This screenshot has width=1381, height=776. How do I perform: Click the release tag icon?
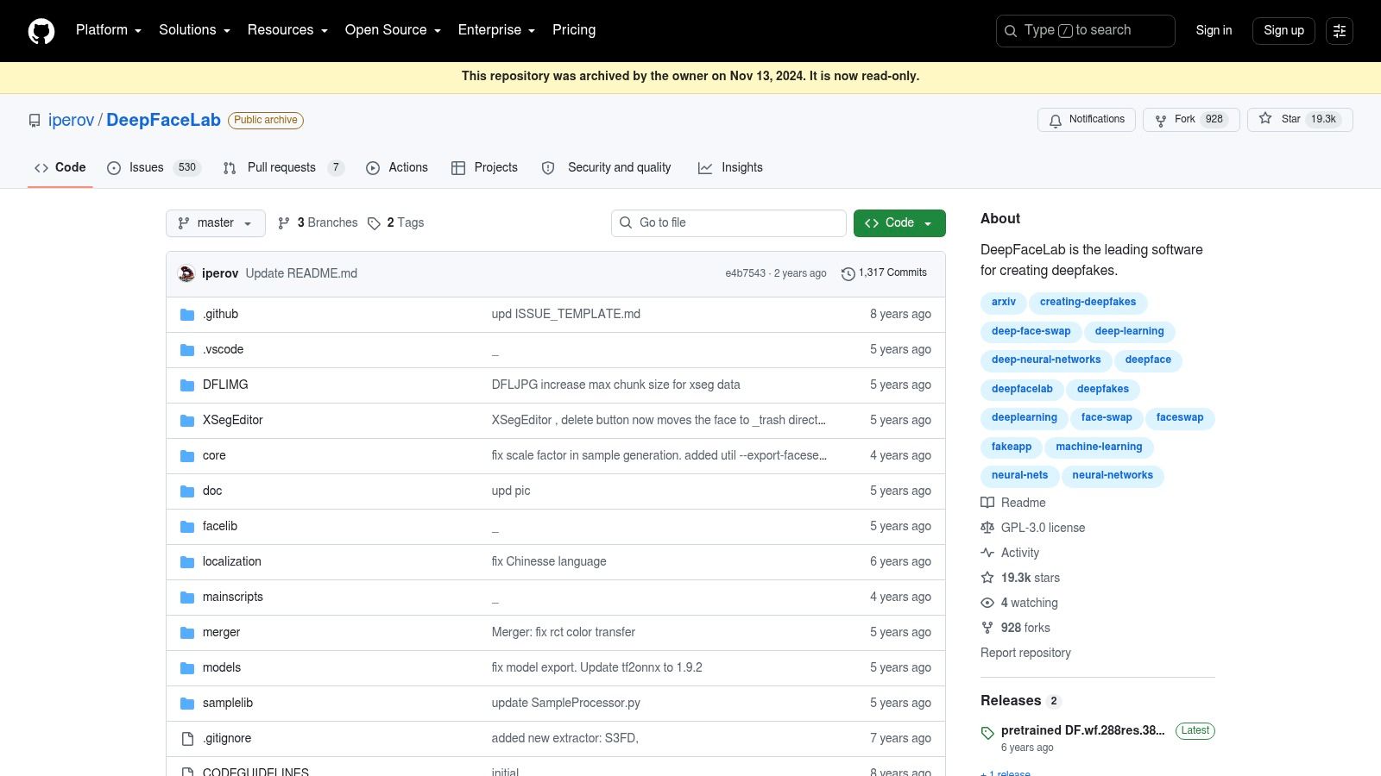(x=987, y=733)
